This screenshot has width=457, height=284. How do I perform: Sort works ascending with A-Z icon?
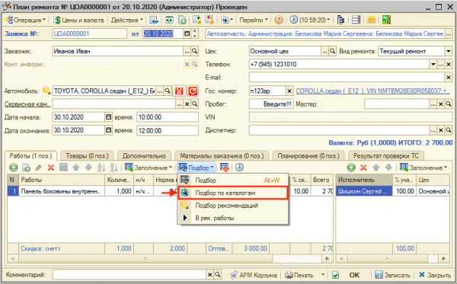click(101, 168)
